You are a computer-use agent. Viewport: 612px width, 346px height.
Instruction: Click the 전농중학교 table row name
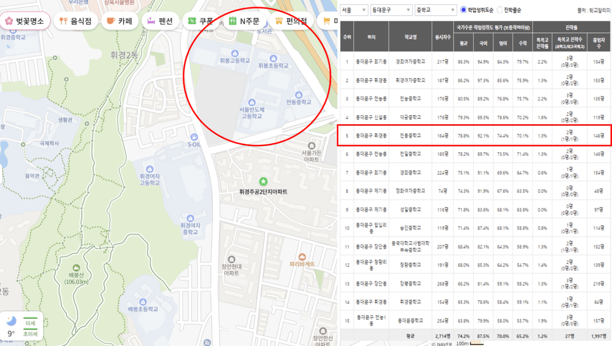click(410, 98)
